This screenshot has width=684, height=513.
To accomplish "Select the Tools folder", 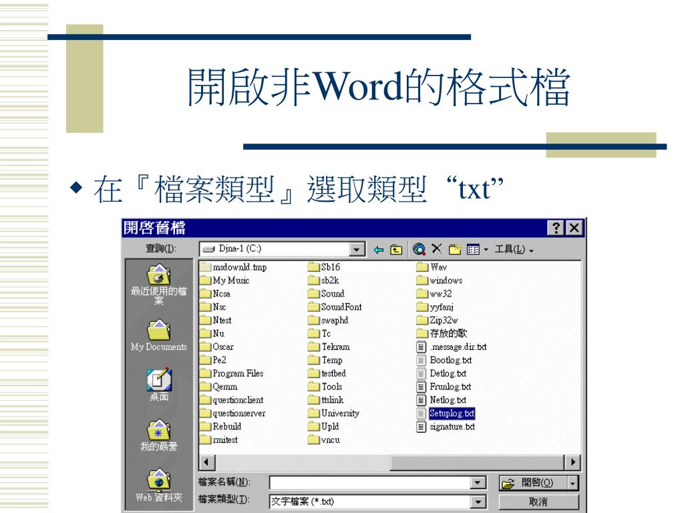I will click(325, 387).
